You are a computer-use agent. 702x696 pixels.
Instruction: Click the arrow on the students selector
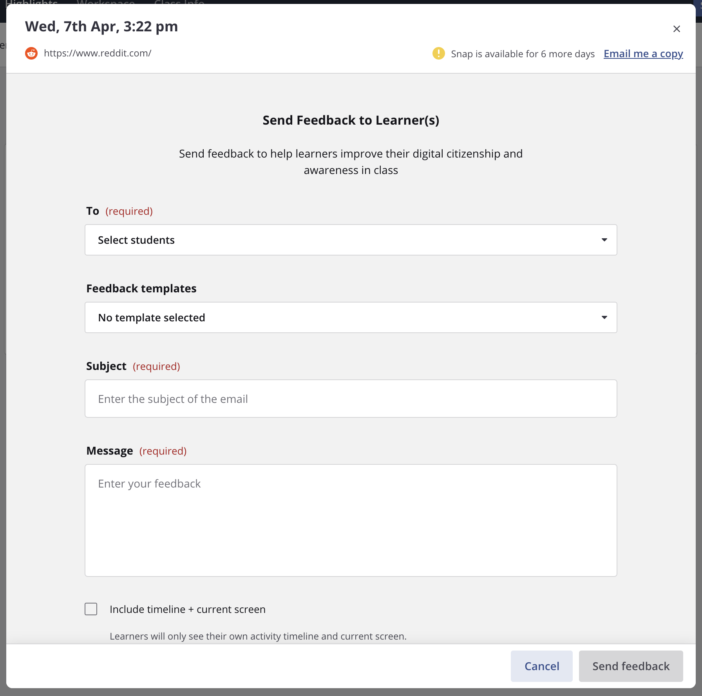point(604,240)
